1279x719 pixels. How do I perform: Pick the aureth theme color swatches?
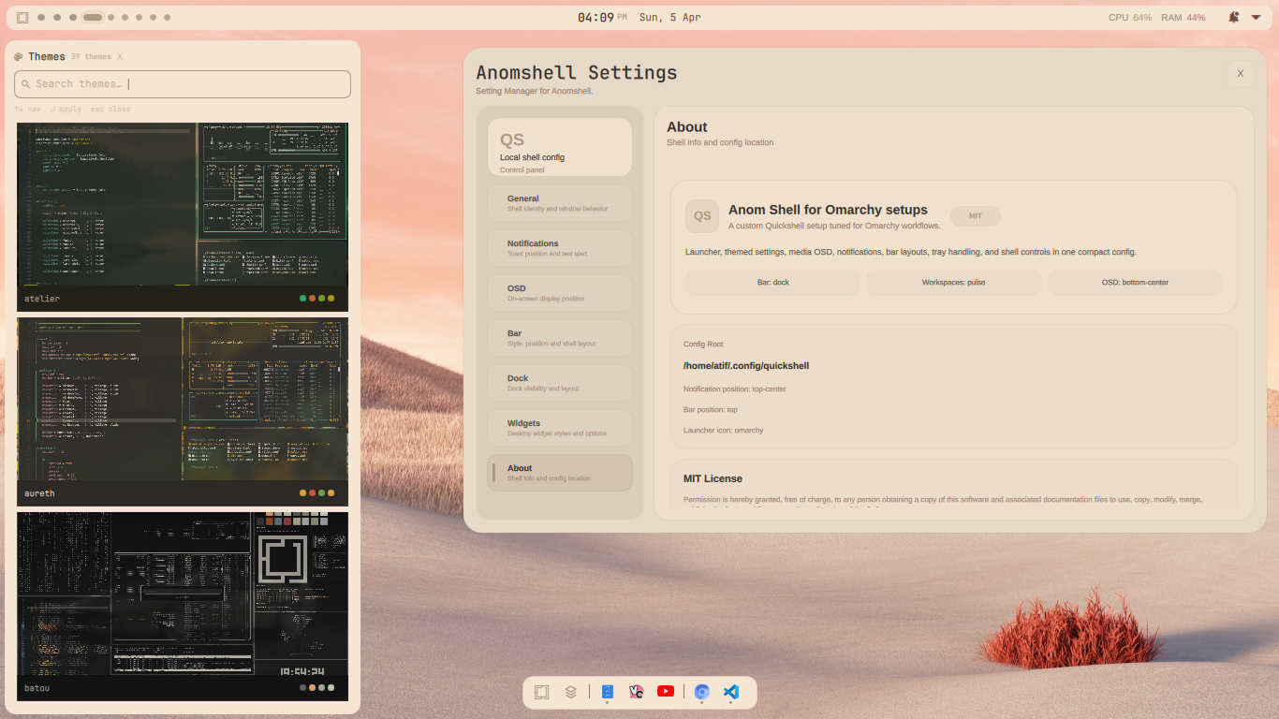pyautogui.click(x=316, y=492)
